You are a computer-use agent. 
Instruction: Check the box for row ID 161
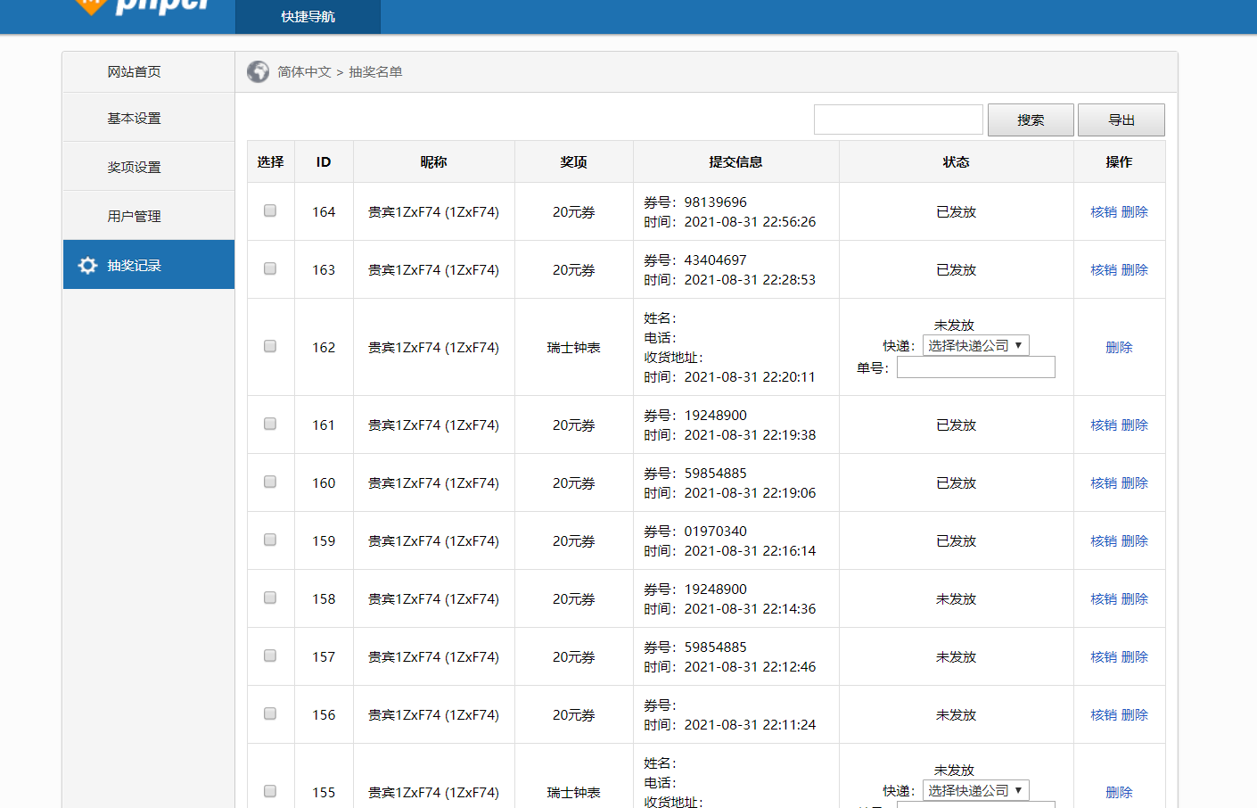[x=270, y=424]
